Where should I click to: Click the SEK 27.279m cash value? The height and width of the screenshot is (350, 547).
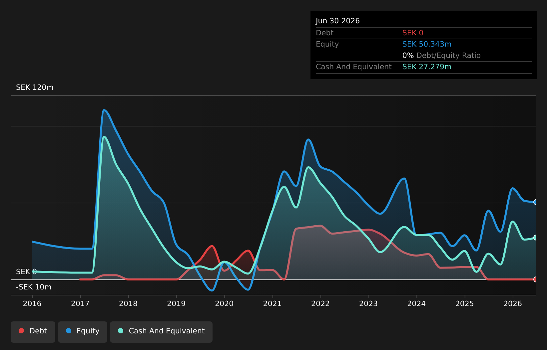[x=427, y=67]
